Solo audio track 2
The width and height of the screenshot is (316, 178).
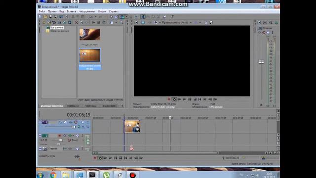pos(82,136)
